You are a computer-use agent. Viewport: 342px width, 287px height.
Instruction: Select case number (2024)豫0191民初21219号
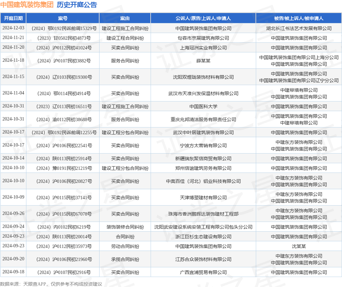[x=63, y=169]
